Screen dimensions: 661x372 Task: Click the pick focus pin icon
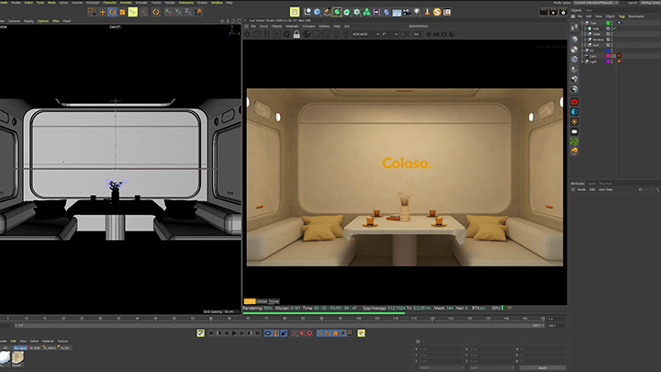pyautogui.click(x=336, y=34)
